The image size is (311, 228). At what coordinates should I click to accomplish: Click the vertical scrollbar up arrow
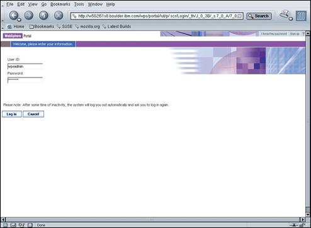tap(308, 33)
